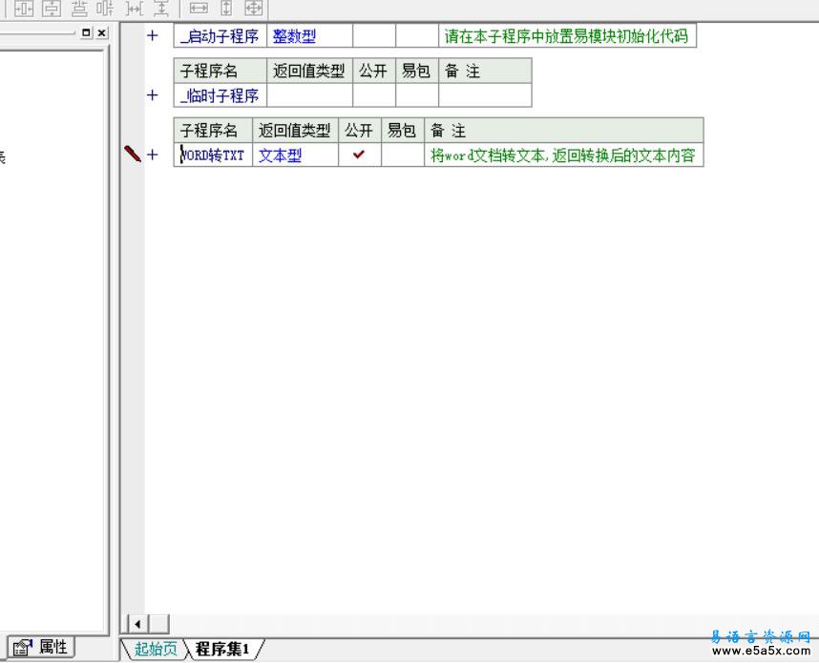Screen dimensions: 819x663
Task: Toggle the 公开 cell for _启动子程序
Action: (x=374, y=36)
